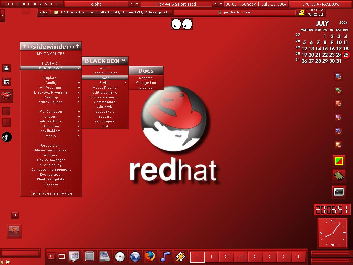Click the ZA ZoneAlarm tray icon
353x265 pixels.
(301, 13)
